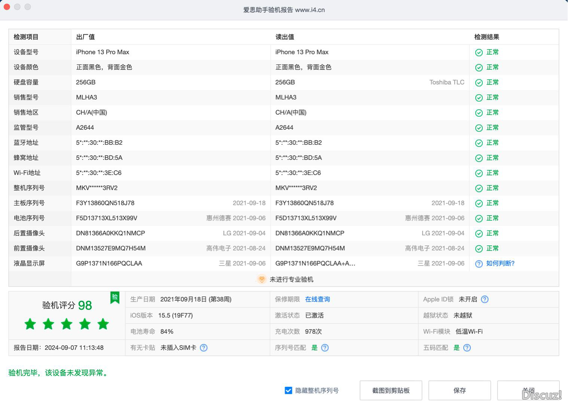The image size is (568, 404).
Task: Click the 保存 button
Action: click(x=459, y=391)
